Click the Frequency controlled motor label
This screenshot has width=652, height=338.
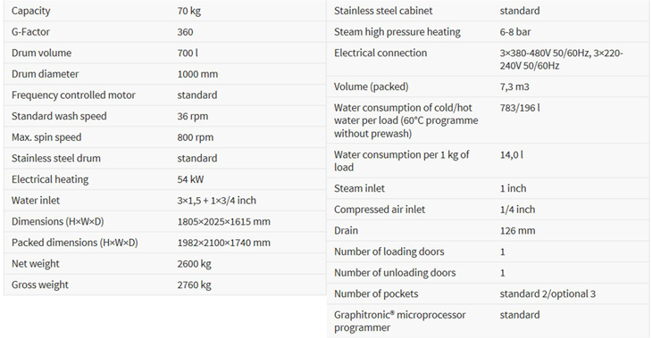click(x=73, y=95)
